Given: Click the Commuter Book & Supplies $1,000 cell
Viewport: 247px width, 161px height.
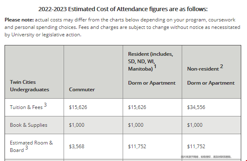Looking at the screenshot, I should [x=93, y=125].
